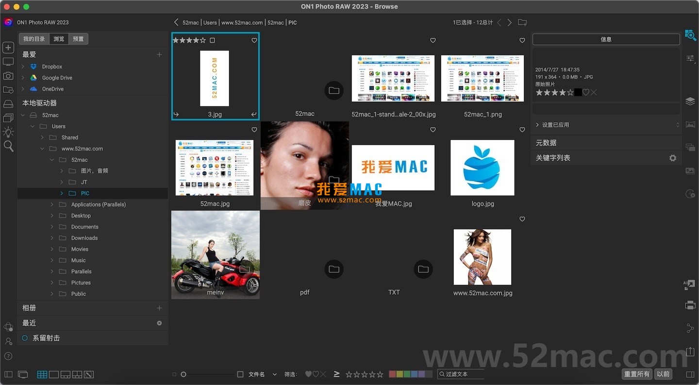Click the dual display icon in bottom bar
Screen dimensions: 699x385
point(23,374)
